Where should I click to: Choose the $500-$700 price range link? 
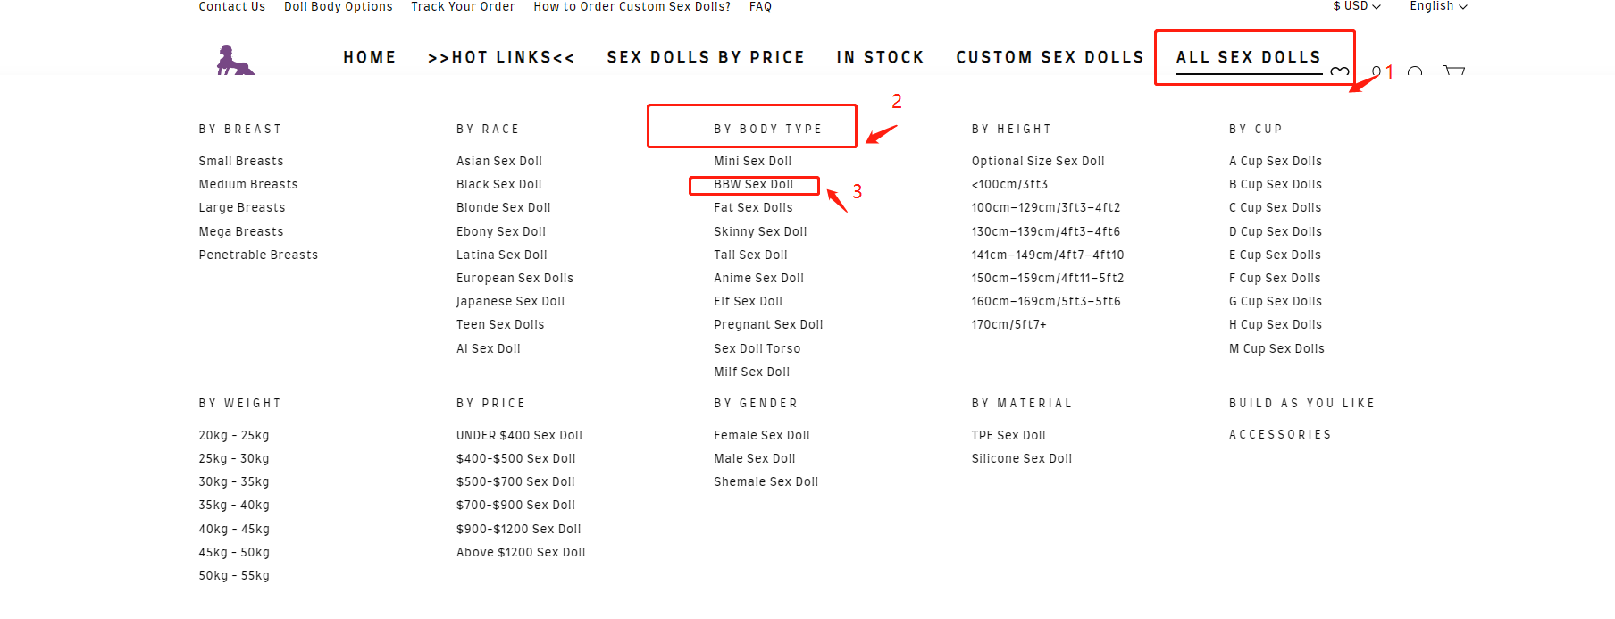click(515, 481)
